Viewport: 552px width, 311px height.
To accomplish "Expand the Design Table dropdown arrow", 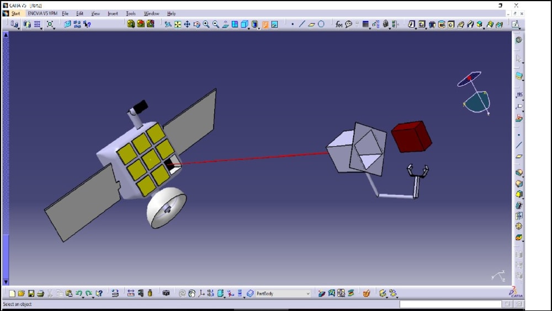I will [x=370, y=28].
